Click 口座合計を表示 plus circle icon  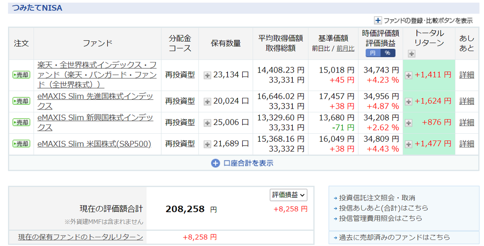(x=215, y=163)
